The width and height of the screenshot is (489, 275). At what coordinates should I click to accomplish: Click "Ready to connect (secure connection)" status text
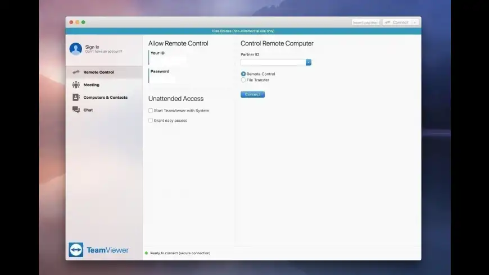coord(180,253)
